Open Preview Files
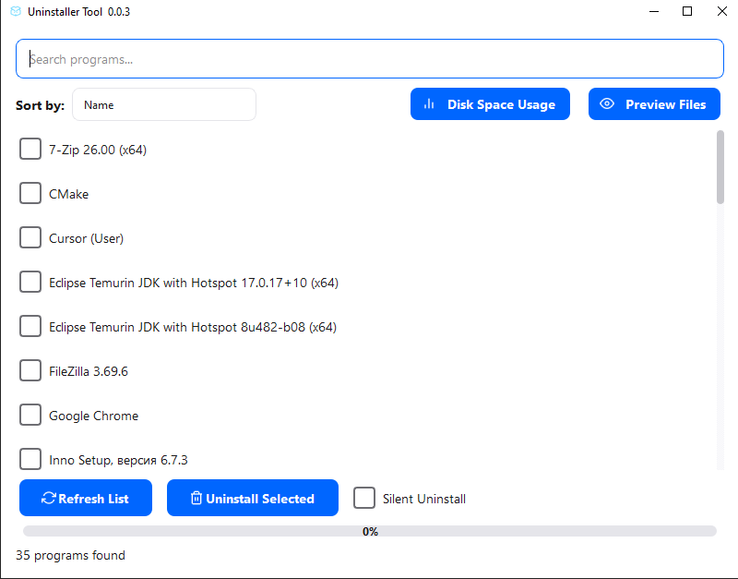Screen dimensions: 738x579 tap(654, 104)
